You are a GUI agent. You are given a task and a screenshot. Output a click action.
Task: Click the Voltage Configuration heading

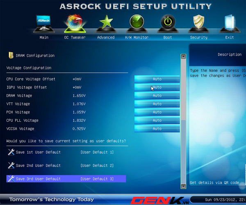(29, 68)
